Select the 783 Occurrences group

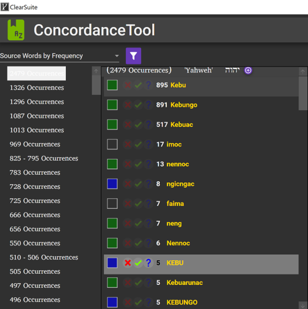(35, 172)
